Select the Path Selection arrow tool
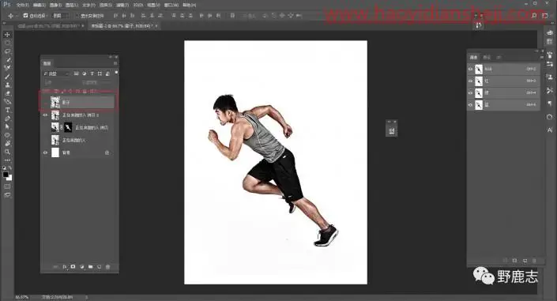The height and width of the screenshot is (301, 557). 7,127
